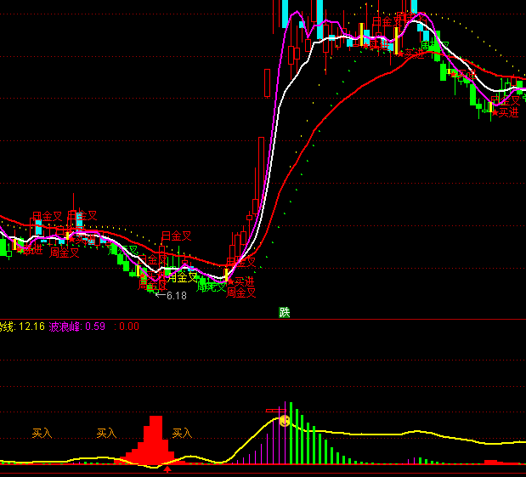Click the 6.18 low price label
Viewport: 526px width, 477px height.
176,296
